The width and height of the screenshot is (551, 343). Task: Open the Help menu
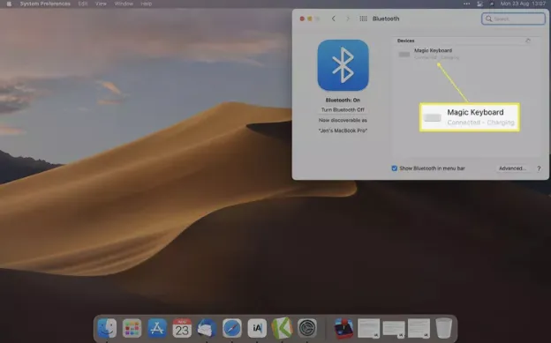[147, 4]
